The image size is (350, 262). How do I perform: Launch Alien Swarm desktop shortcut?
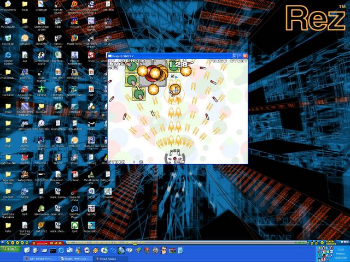[25, 125]
